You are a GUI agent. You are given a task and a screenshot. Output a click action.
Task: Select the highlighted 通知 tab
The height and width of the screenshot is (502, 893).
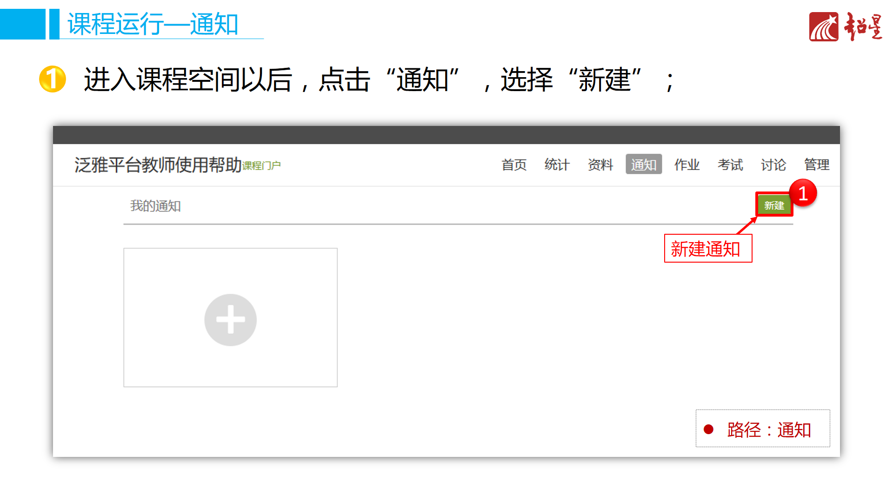click(x=643, y=165)
